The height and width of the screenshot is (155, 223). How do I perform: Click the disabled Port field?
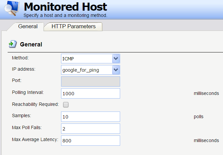point(91,81)
